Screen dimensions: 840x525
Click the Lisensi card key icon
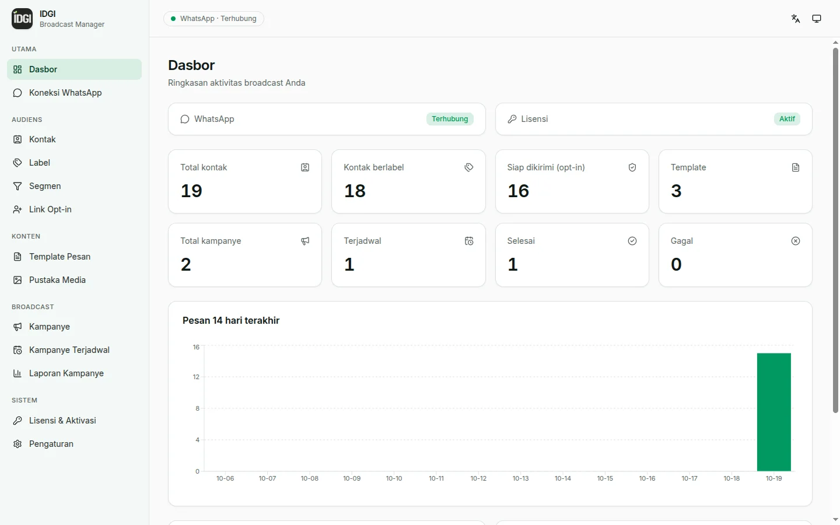[512, 119]
